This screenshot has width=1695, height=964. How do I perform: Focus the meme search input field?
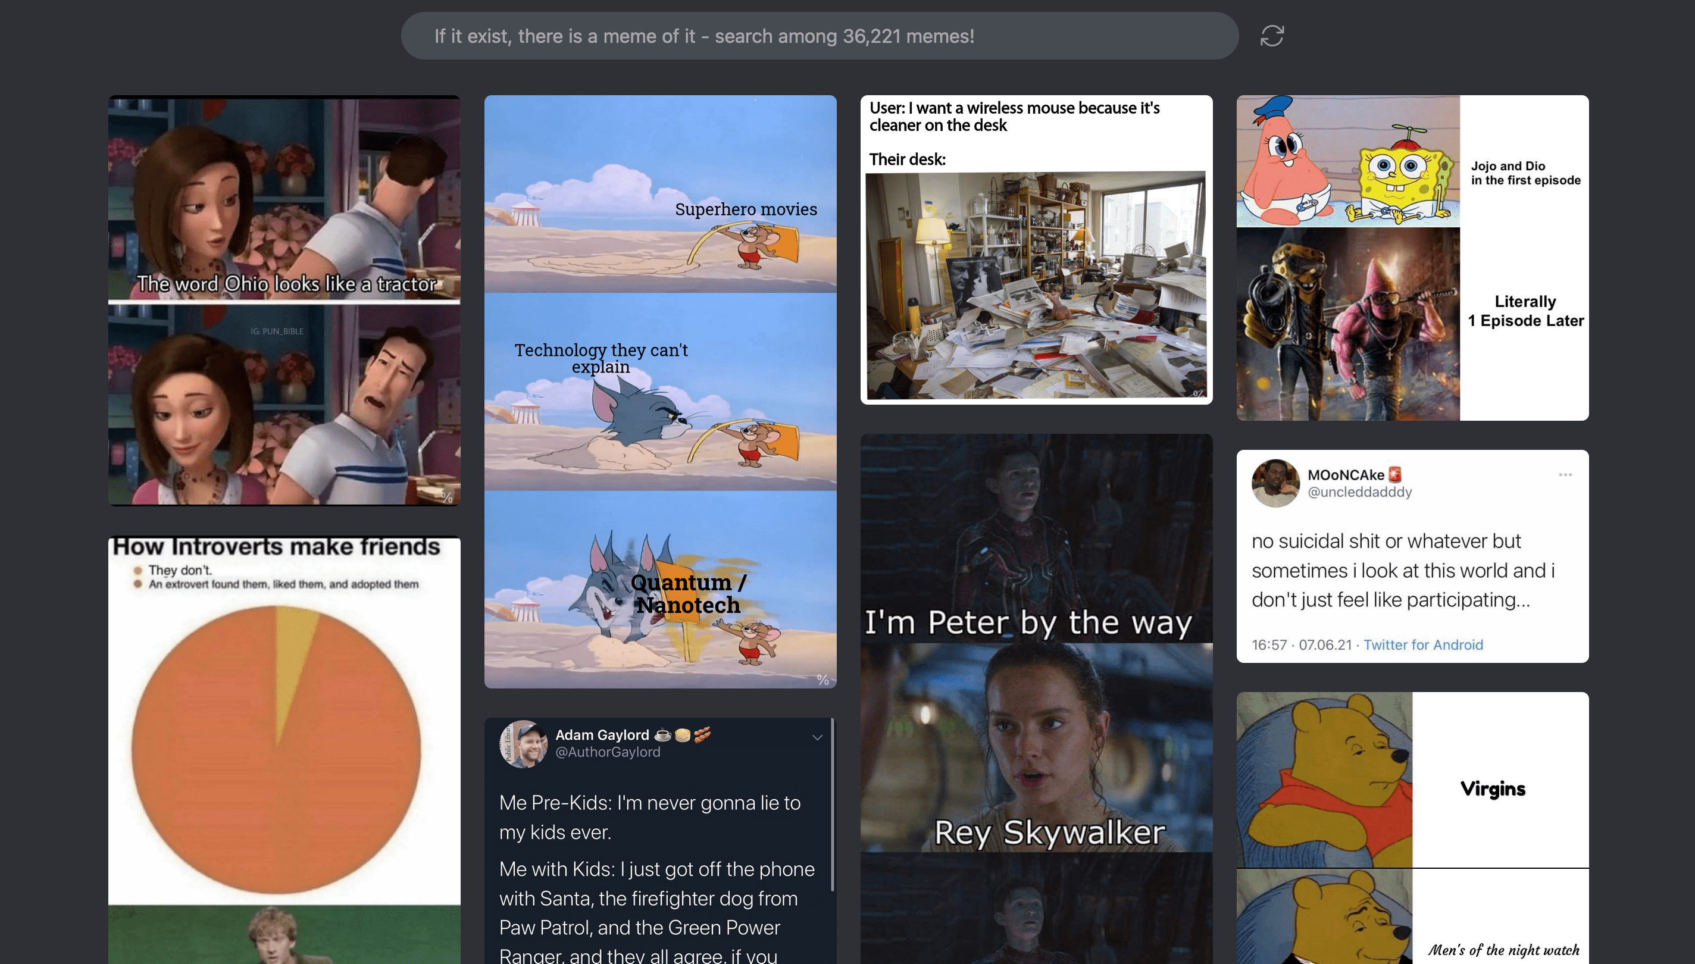[820, 36]
